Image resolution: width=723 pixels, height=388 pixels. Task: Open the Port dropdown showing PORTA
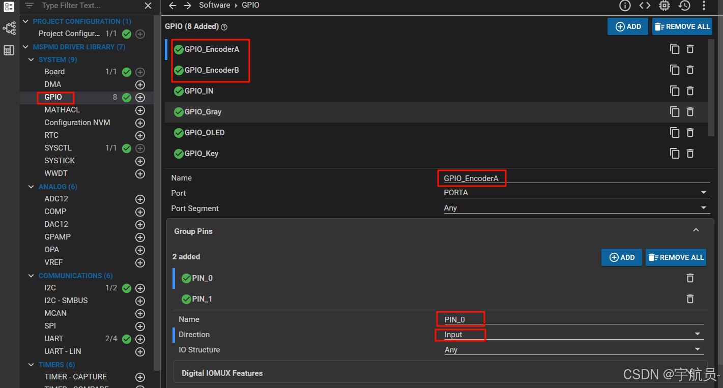click(576, 193)
